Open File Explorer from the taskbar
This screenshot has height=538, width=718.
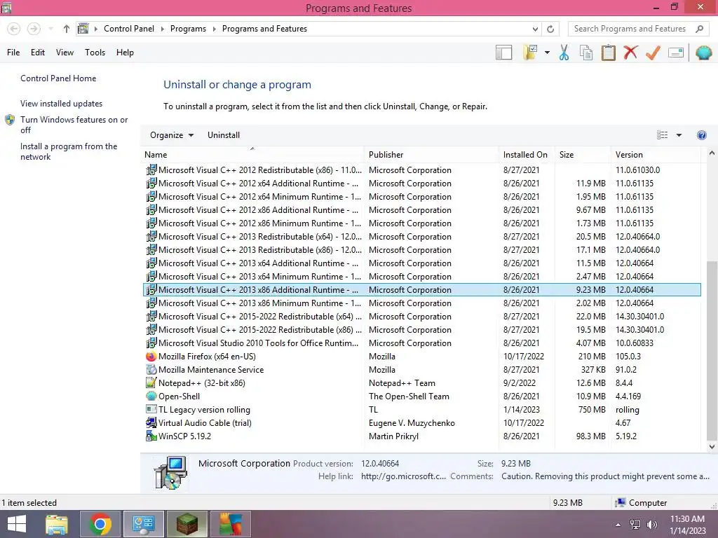pos(57,524)
